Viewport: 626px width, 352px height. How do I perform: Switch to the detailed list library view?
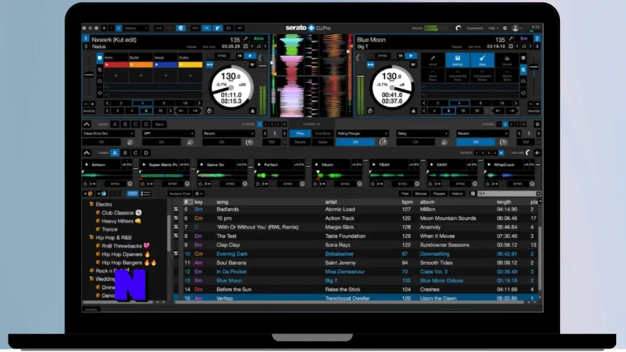point(145,194)
